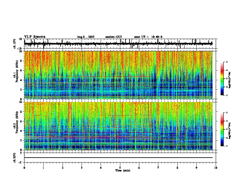Click time axis tick label '0'
The height and width of the screenshot is (188, 243).
[x=24, y=168]
